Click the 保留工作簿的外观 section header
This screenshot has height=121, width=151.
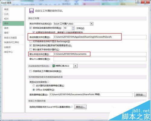[x=37, y=101]
